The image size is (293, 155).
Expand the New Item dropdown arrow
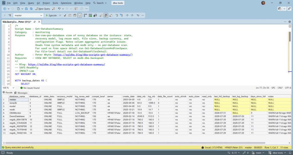pyautogui.click(x=22, y=9)
